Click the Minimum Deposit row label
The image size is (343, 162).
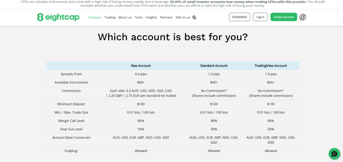71,104
